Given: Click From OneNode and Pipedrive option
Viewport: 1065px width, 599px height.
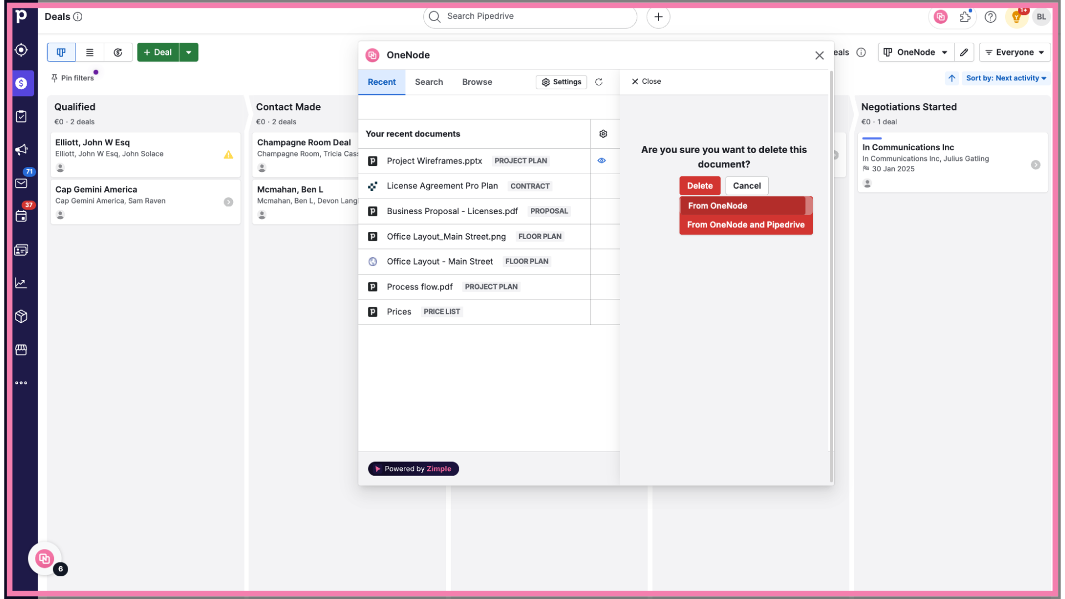Looking at the screenshot, I should coord(745,224).
